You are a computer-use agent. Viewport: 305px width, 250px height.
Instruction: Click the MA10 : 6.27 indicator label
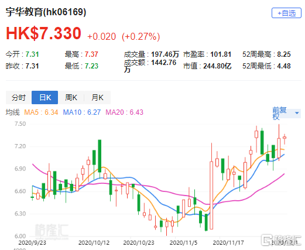(82, 112)
